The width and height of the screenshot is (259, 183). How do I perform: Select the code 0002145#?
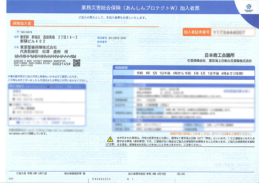(61, 64)
